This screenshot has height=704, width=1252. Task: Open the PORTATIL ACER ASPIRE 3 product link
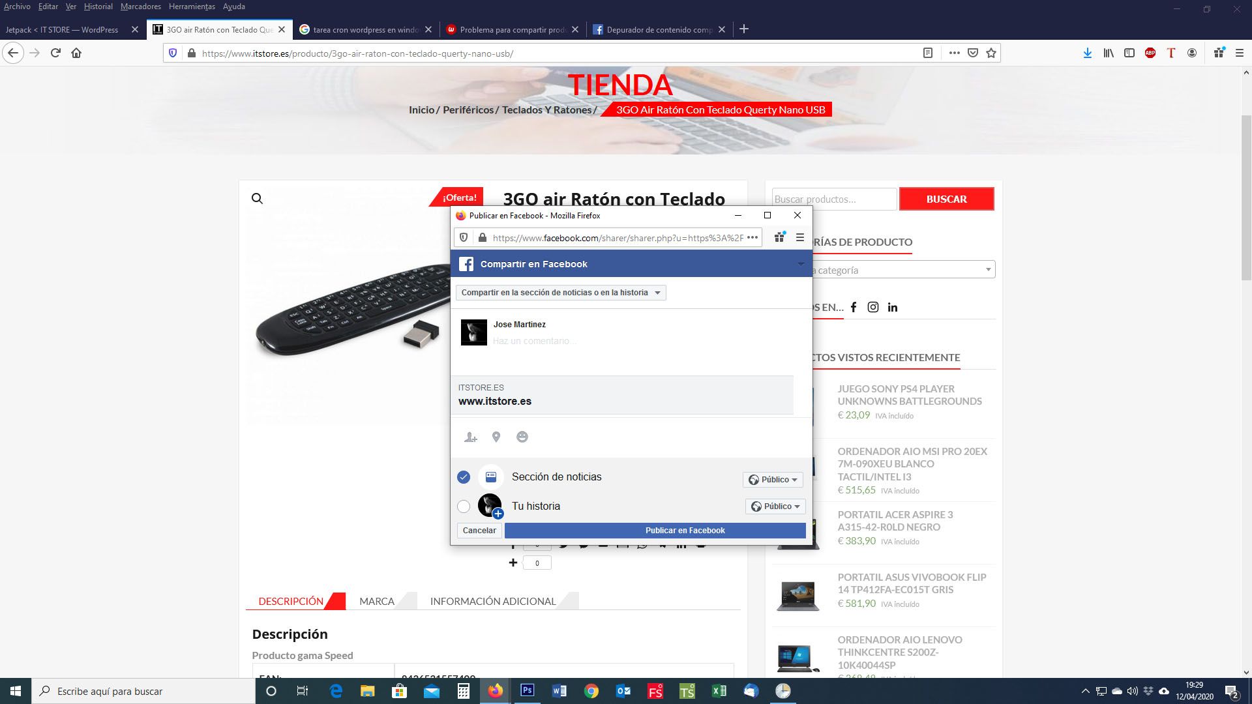pyautogui.click(x=895, y=521)
